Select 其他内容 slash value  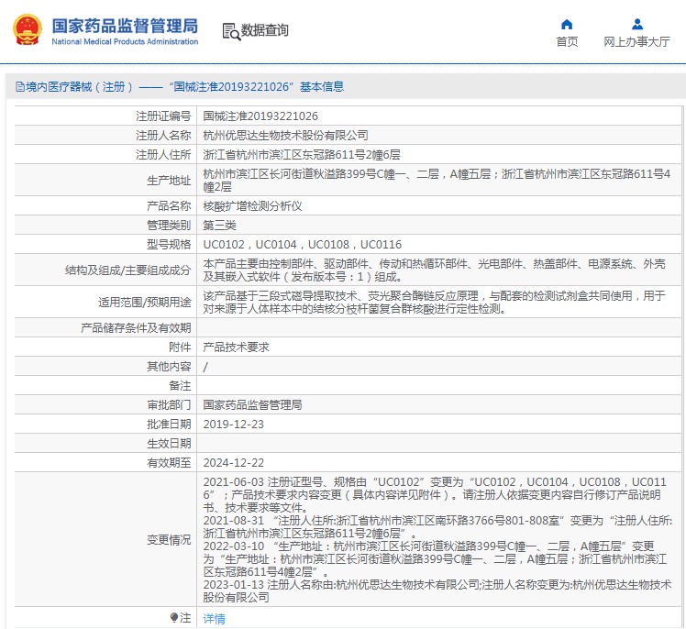205,367
